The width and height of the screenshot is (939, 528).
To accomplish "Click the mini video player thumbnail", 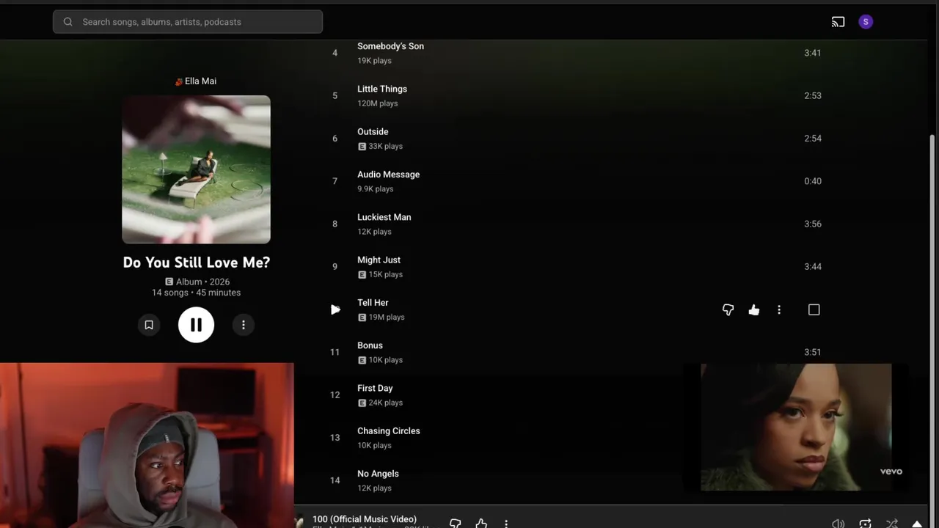I will coord(796,428).
